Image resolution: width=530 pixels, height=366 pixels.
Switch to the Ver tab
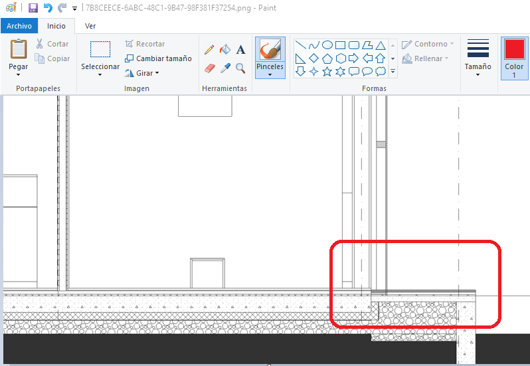click(90, 26)
